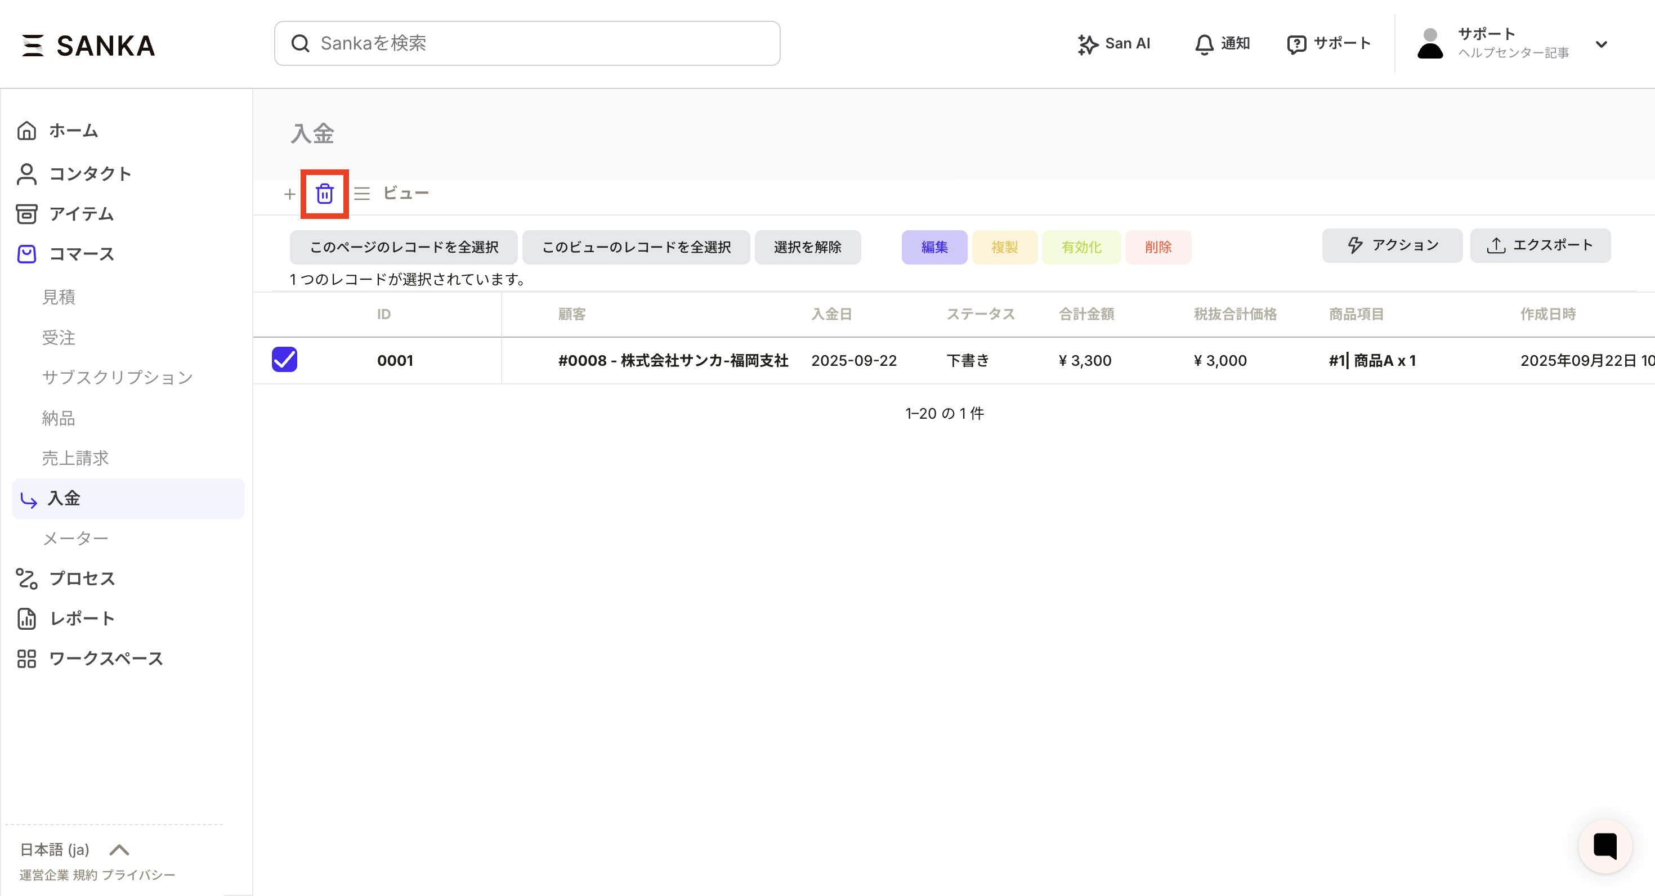Click the plus icon to add view
This screenshot has width=1655, height=896.
tap(290, 194)
